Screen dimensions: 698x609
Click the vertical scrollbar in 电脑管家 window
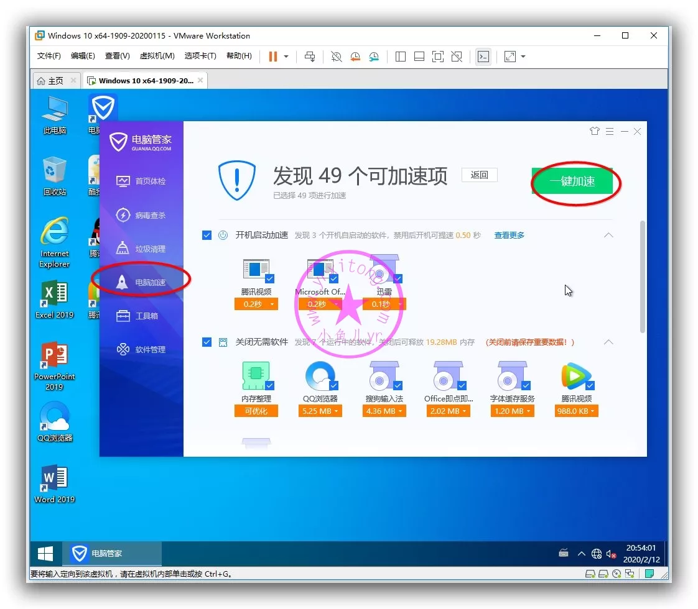coord(642,277)
